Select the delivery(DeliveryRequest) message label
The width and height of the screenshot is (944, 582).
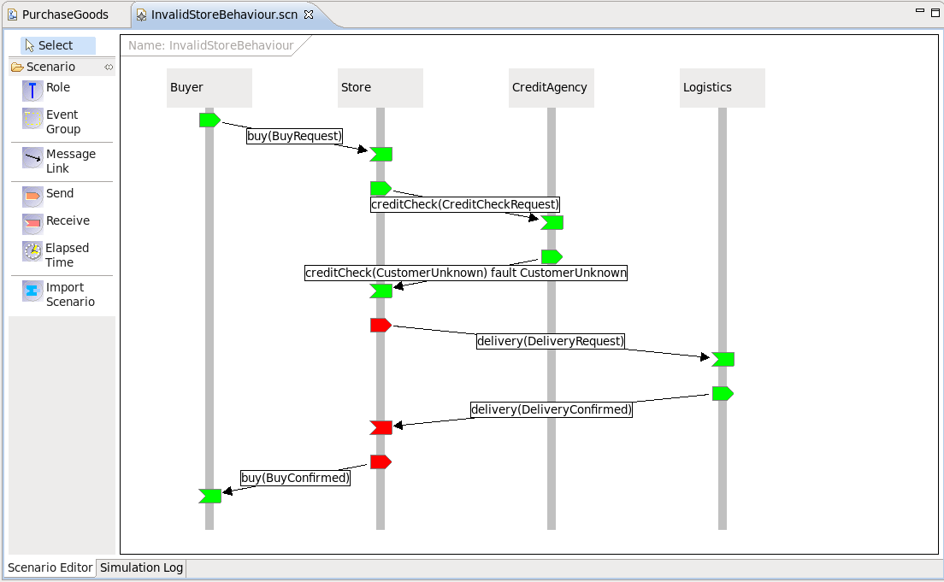pos(551,341)
